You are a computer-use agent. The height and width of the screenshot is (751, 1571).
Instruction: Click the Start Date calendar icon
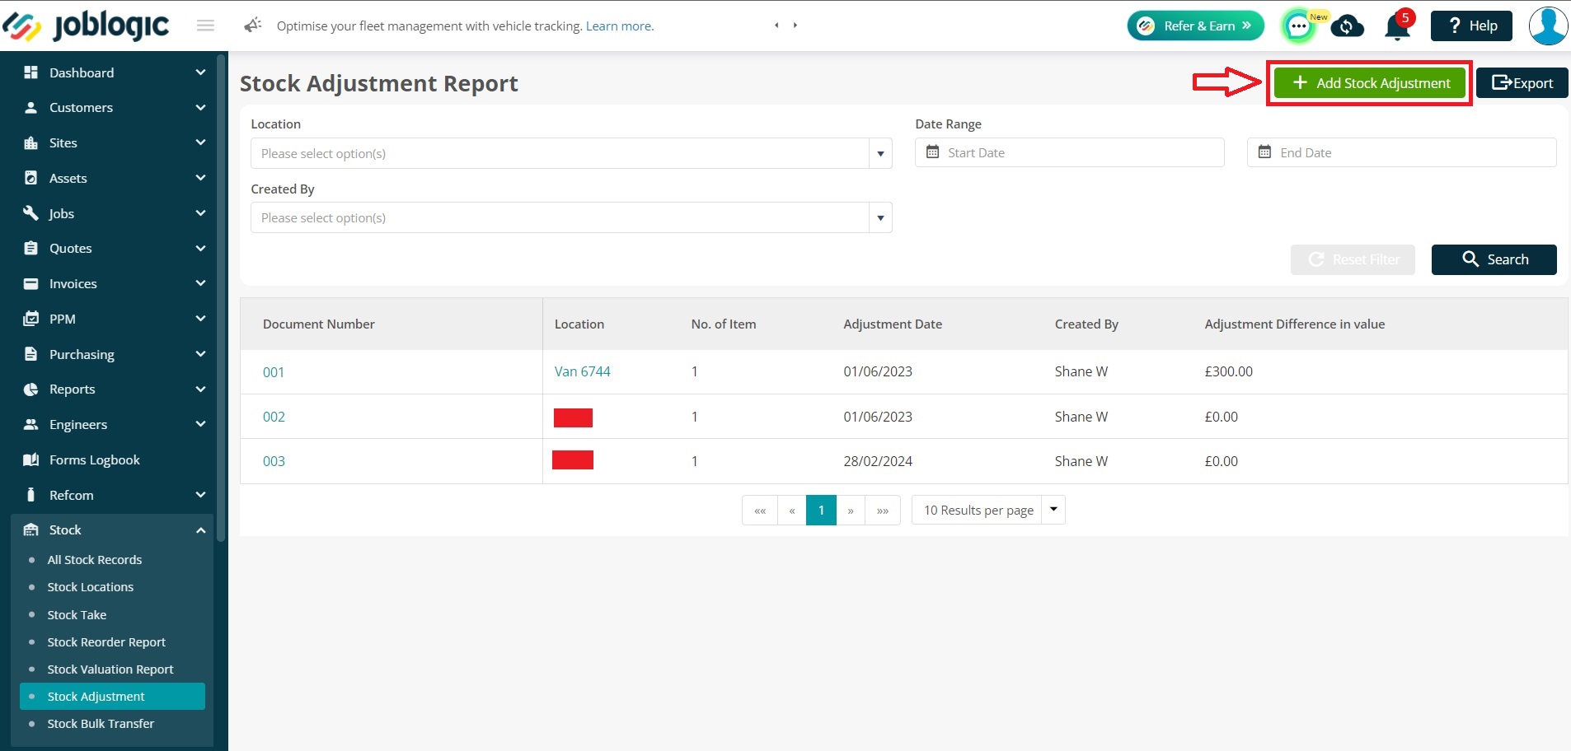(x=933, y=152)
